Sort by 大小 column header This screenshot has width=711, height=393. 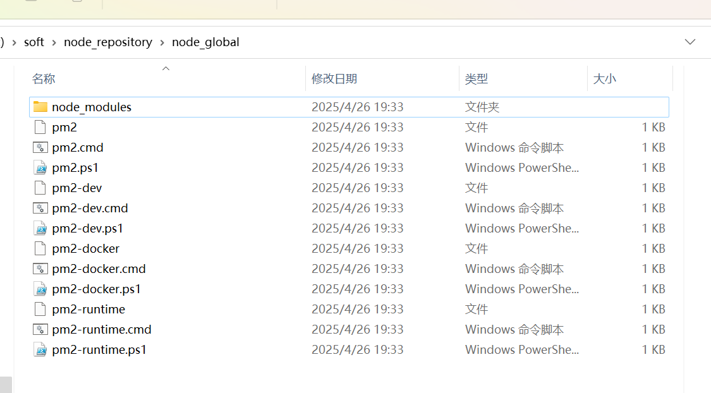point(604,79)
